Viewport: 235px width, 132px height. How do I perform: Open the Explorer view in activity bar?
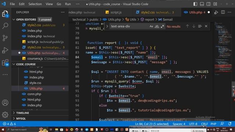point(5,14)
